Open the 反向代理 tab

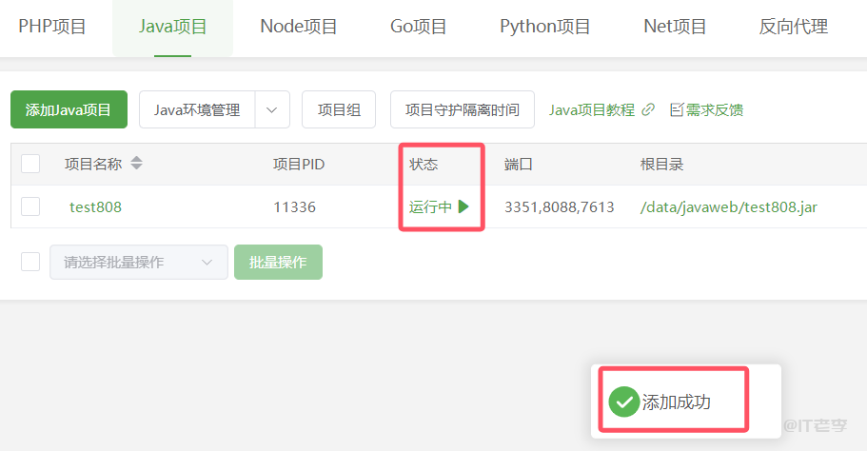[x=794, y=27]
